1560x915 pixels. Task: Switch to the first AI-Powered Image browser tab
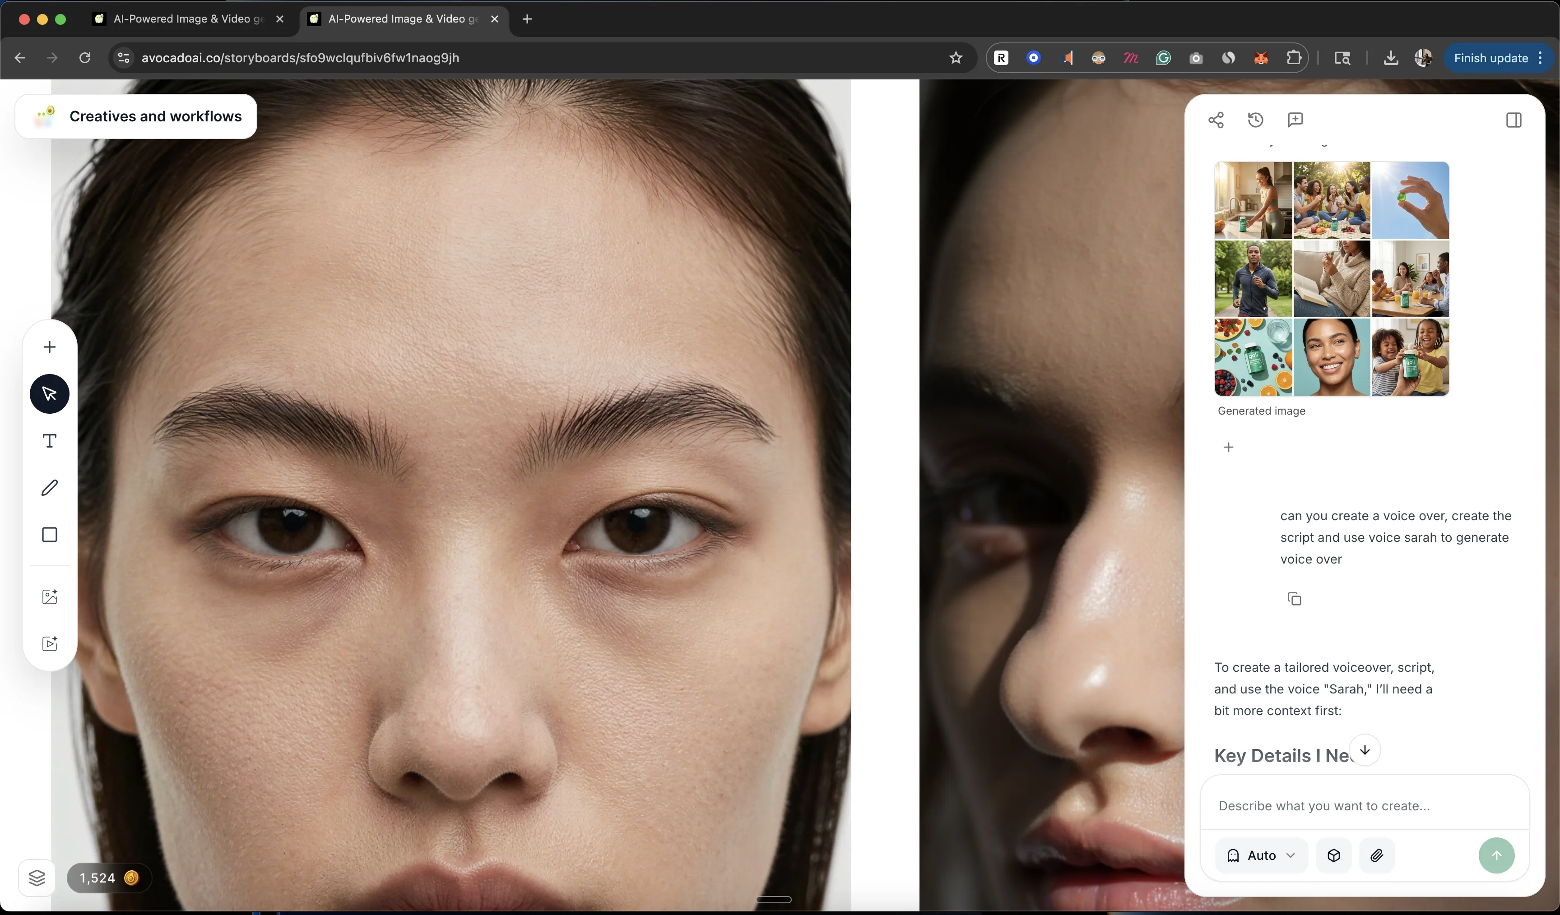click(x=186, y=18)
